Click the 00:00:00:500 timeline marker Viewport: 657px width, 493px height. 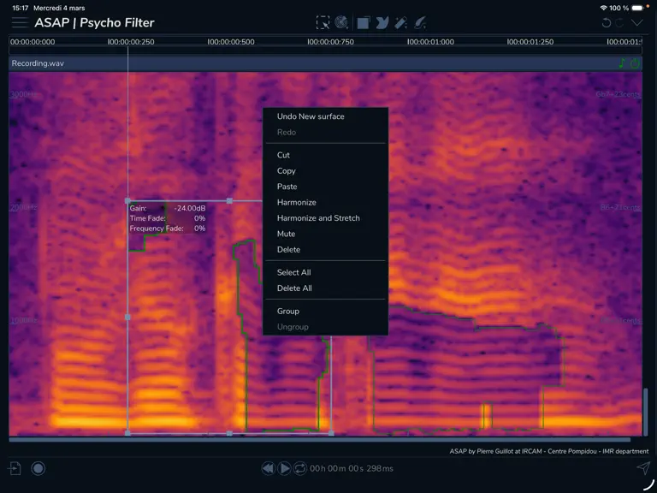click(231, 42)
